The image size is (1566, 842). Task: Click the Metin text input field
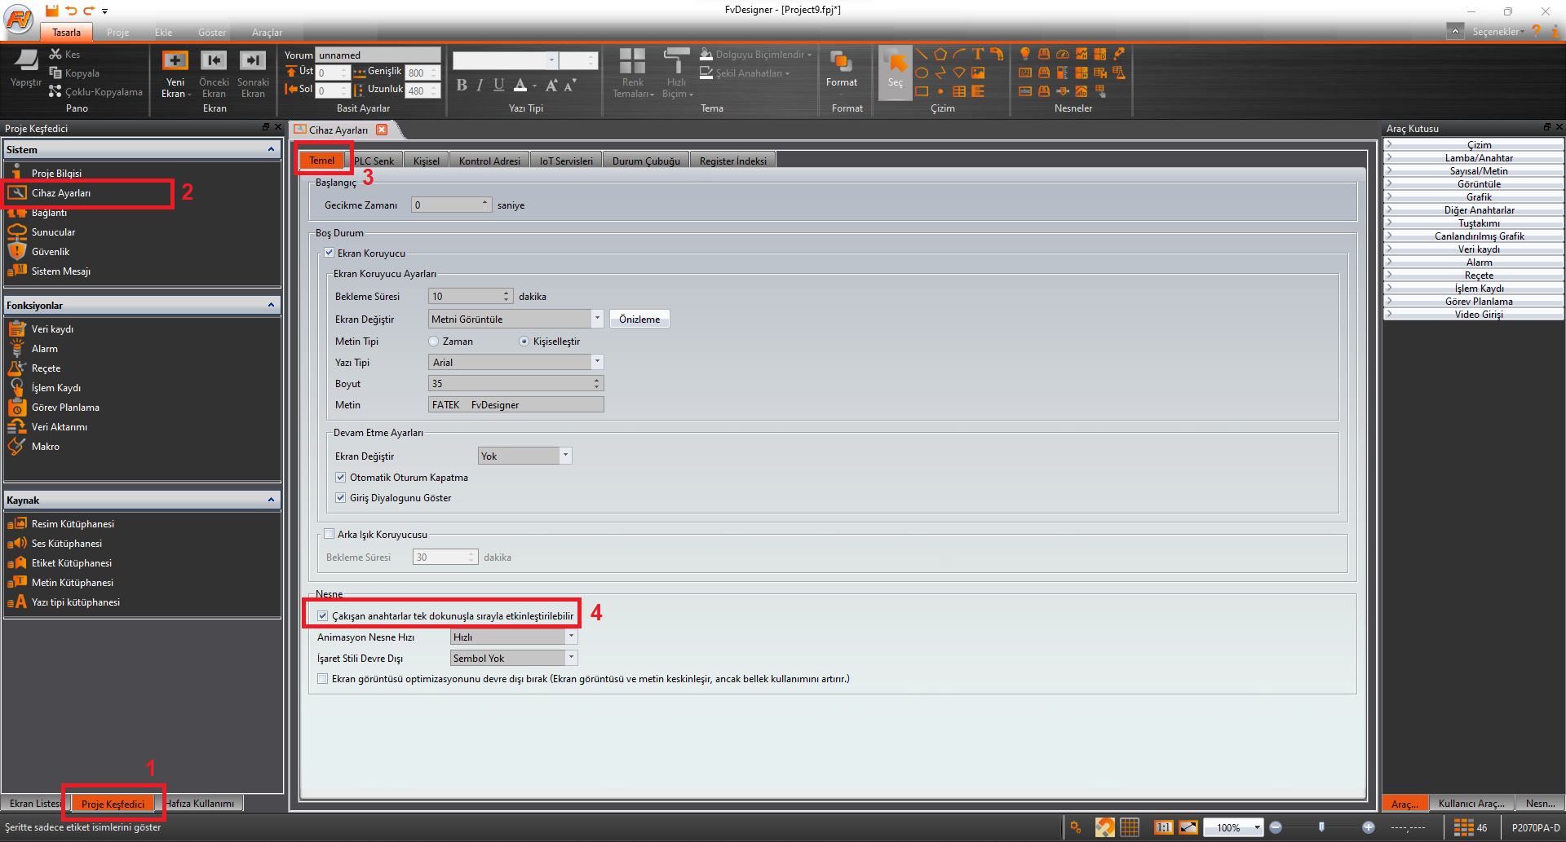(x=515, y=405)
